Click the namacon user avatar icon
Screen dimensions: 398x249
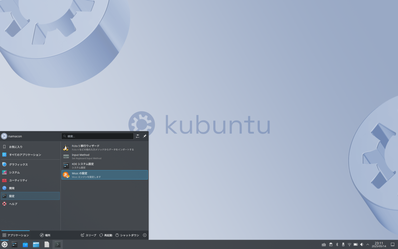point(4,136)
